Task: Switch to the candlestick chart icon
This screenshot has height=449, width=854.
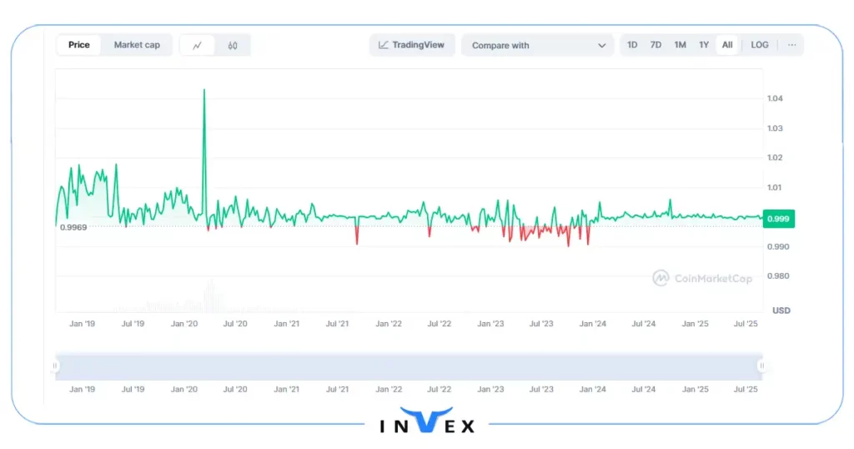Action: (233, 45)
